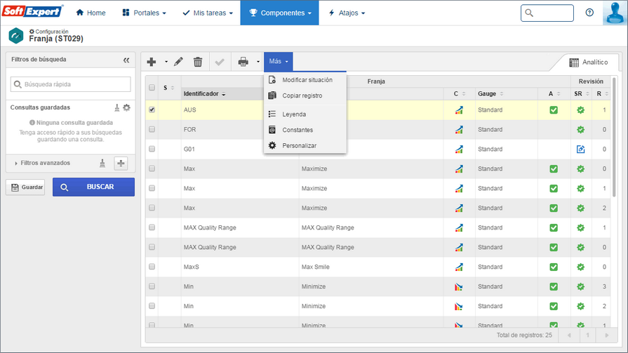Select Constantes menu entry
The width and height of the screenshot is (628, 353).
coord(305,130)
